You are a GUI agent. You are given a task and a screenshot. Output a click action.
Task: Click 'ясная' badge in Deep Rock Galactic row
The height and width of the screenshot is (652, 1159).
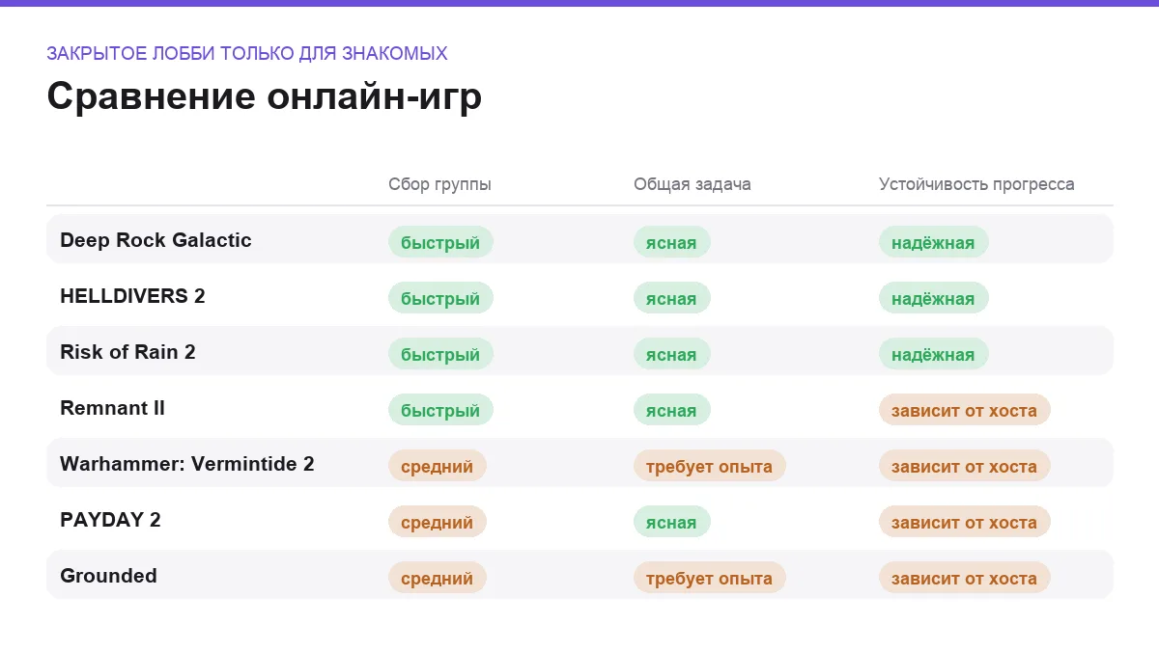point(671,242)
